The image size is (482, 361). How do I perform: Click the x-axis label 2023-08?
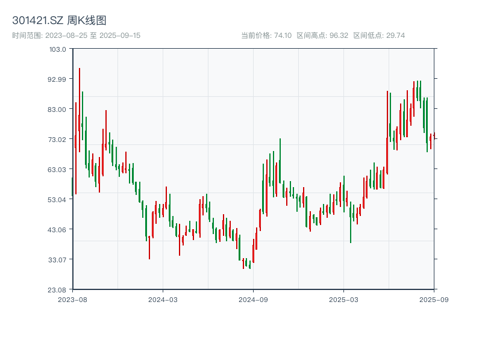point(72,300)
